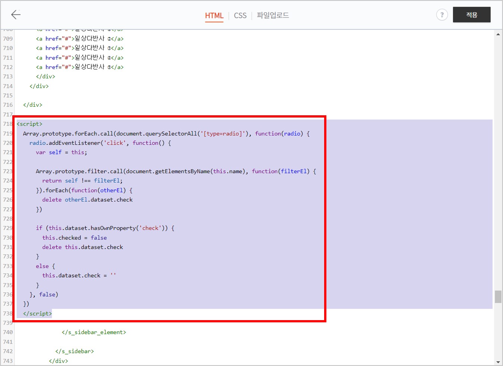Click the radio.addEventListener('click' line

100,143
